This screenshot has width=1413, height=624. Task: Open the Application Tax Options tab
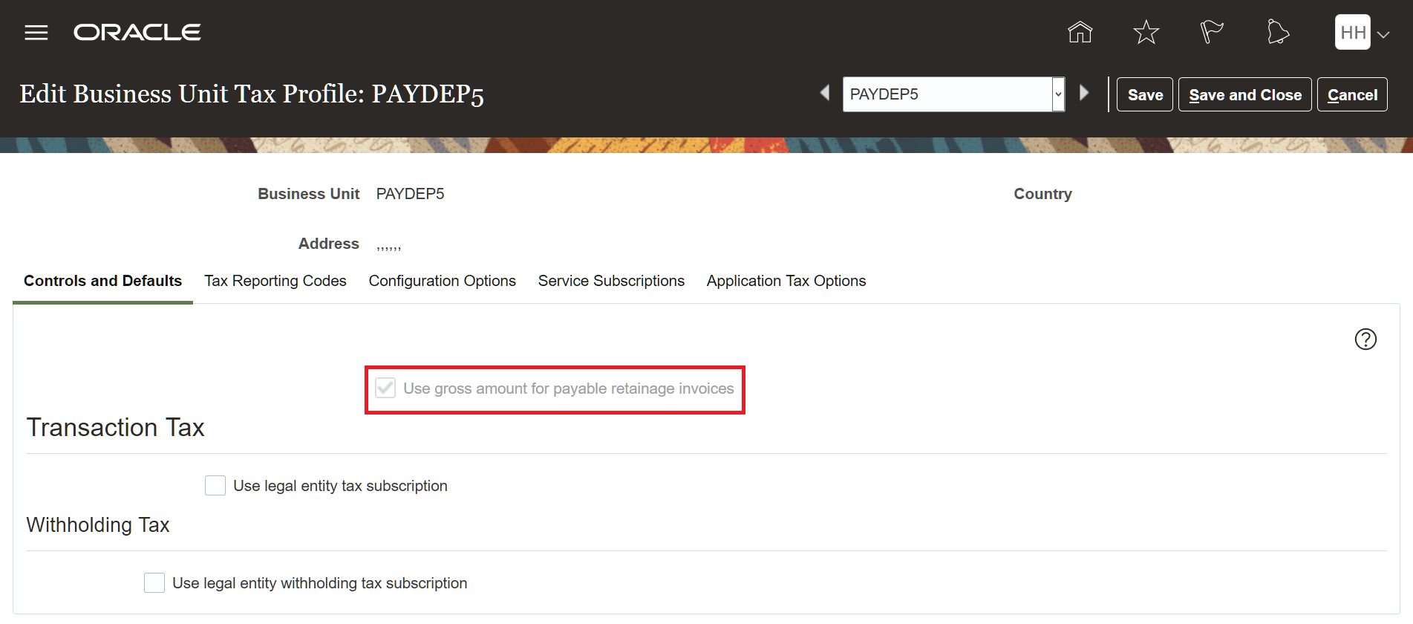[x=786, y=281]
